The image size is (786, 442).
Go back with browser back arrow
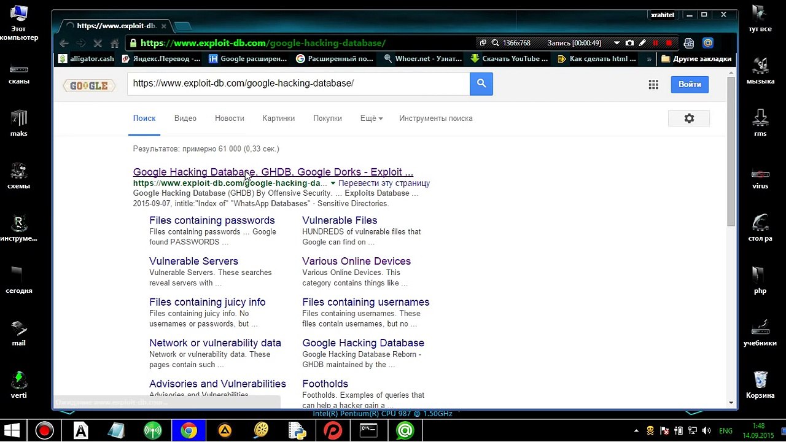pos(64,43)
